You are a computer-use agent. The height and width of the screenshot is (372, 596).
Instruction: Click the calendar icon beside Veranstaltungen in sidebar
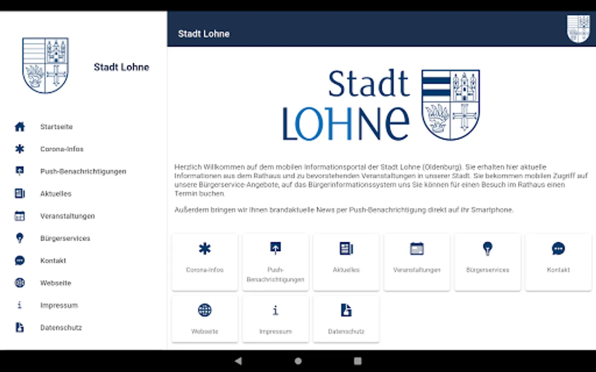click(x=19, y=216)
